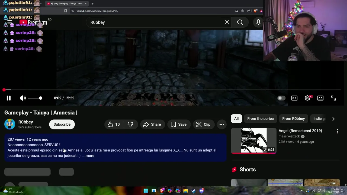Click the youtube.com address bar
Screen dimensions: 347x195
tap(152, 11)
